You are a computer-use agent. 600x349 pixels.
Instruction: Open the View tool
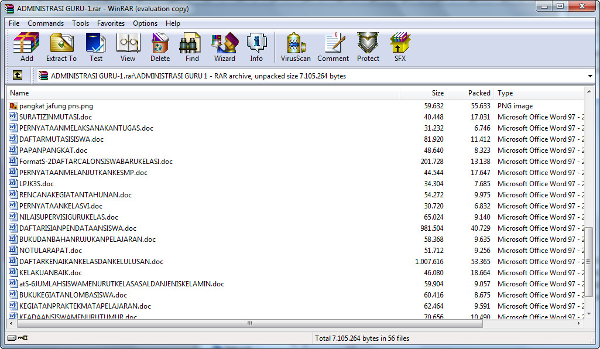pos(128,47)
